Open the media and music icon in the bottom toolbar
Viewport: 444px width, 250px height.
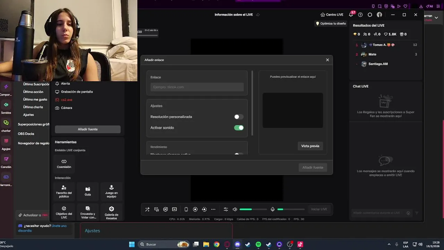coord(156,209)
